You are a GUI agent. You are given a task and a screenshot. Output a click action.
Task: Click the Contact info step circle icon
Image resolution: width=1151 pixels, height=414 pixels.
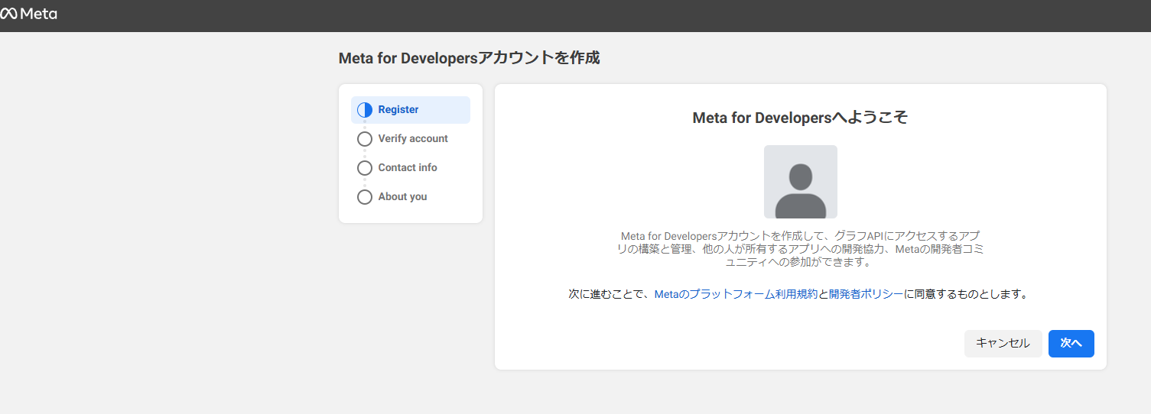(x=365, y=168)
